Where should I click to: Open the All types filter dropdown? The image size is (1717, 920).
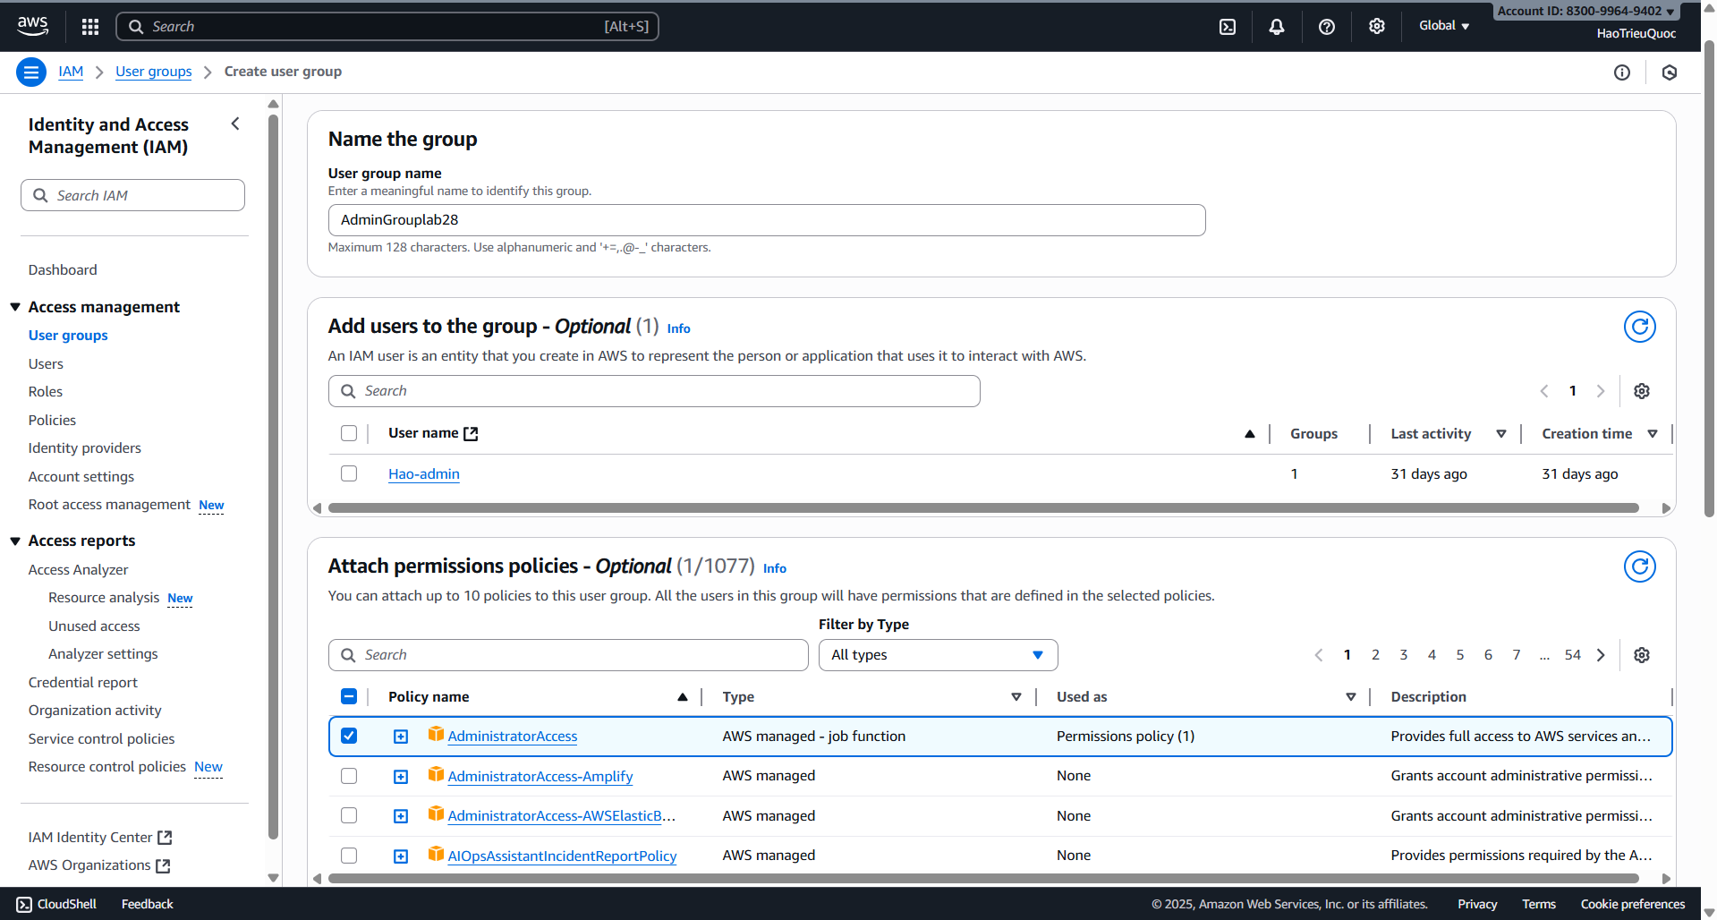point(937,654)
